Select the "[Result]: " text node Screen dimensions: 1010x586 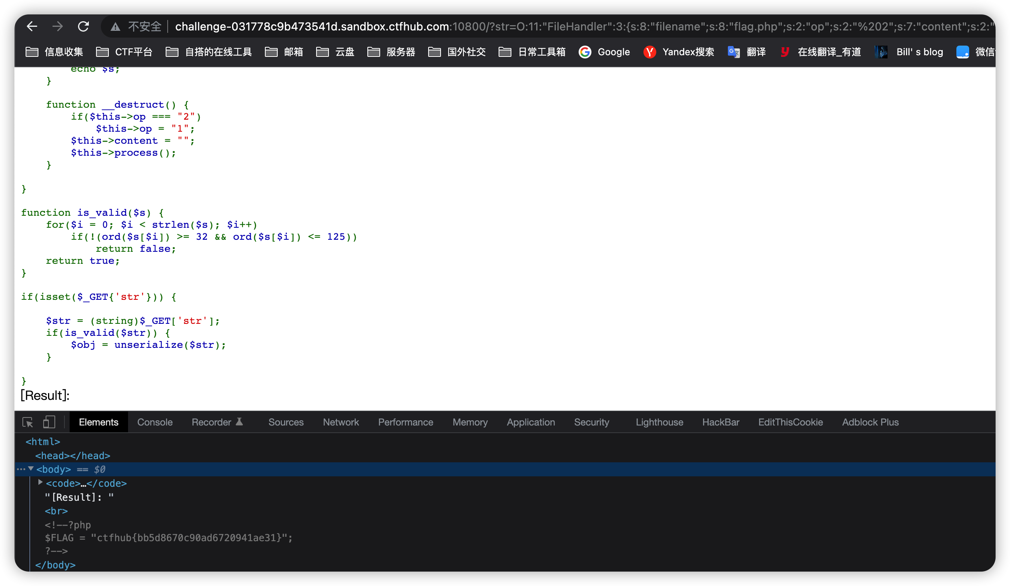[79, 497]
